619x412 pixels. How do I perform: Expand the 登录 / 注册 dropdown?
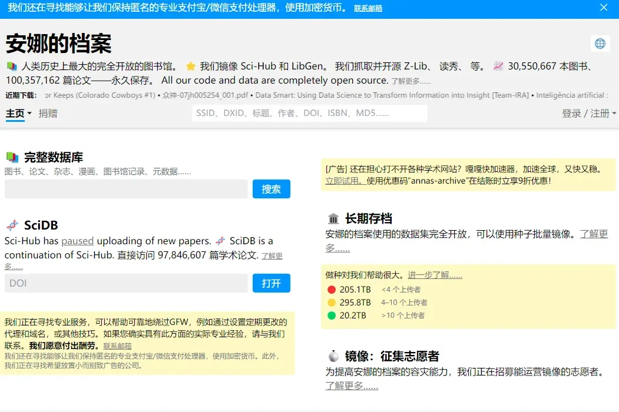click(x=588, y=114)
